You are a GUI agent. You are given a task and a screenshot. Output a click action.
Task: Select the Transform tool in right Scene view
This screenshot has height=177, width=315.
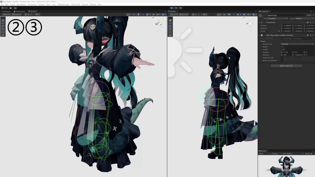coord(170,35)
